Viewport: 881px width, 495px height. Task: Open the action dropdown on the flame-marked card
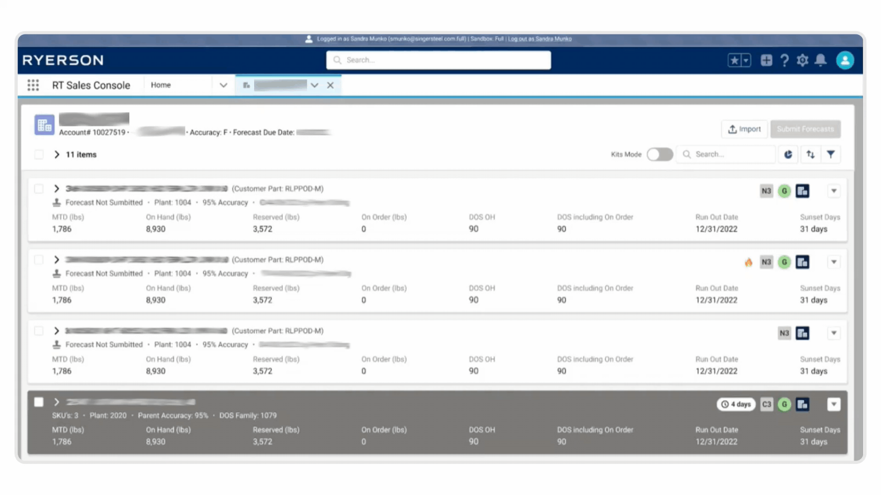click(834, 262)
